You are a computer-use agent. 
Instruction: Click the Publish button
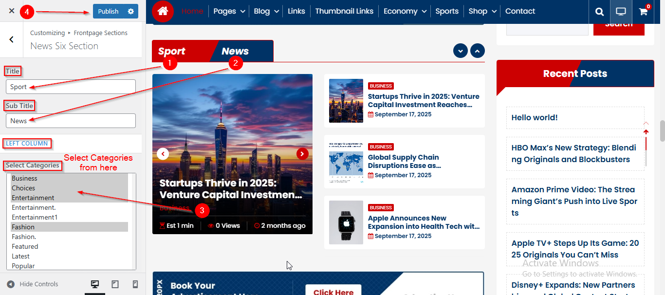coord(108,11)
